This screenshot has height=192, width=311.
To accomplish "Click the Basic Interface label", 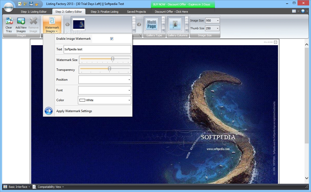I will [x=18, y=187].
